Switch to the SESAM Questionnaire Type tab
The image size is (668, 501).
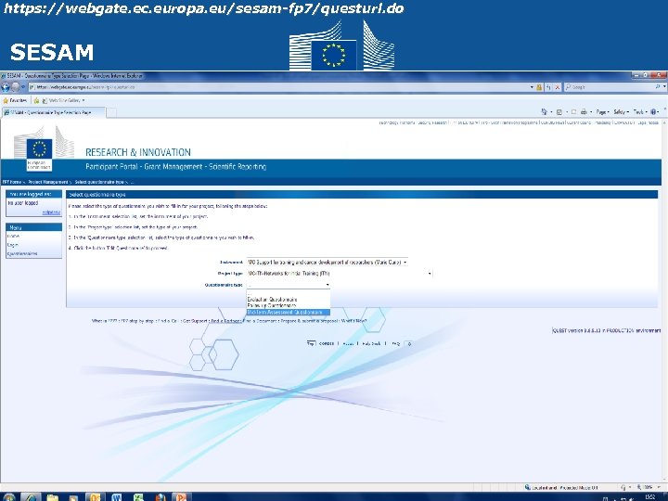[x=53, y=112]
